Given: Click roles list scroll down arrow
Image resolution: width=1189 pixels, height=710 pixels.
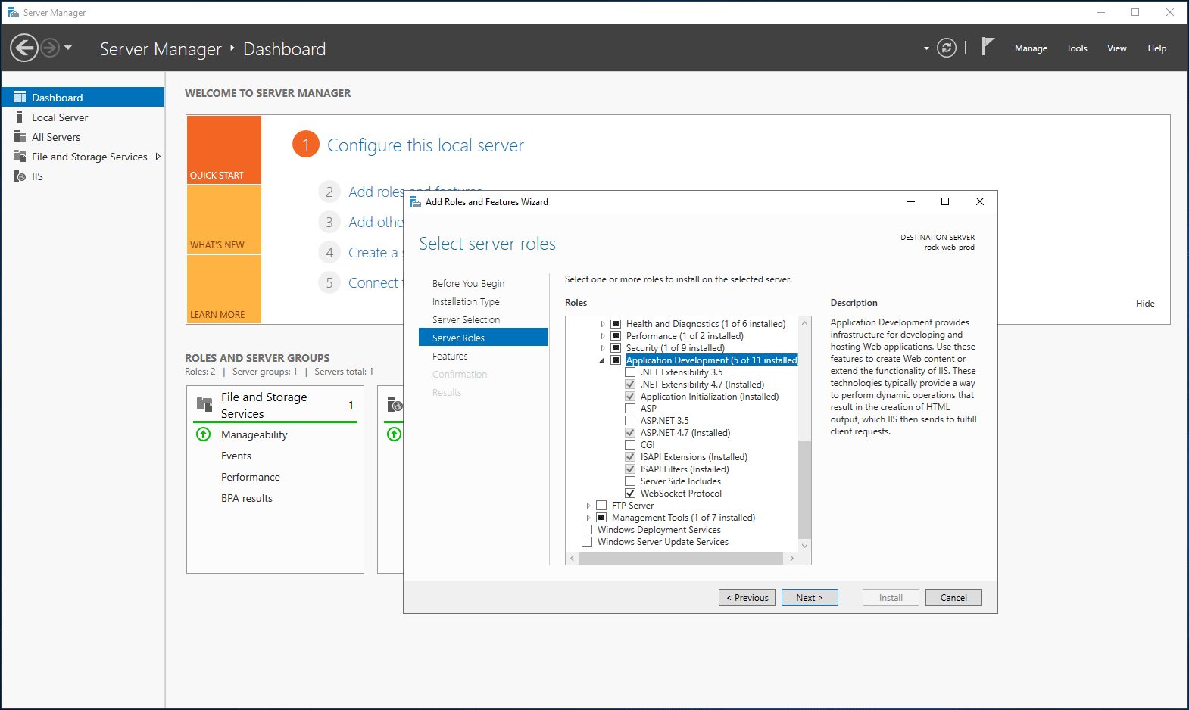Looking at the screenshot, I should coord(804,545).
